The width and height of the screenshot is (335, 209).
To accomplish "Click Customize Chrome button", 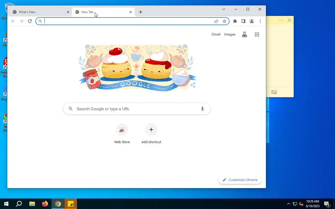I will click(240, 180).
